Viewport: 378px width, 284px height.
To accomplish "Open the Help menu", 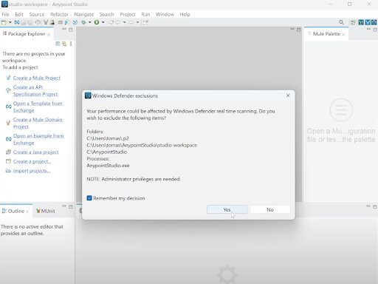I will click(x=185, y=14).
